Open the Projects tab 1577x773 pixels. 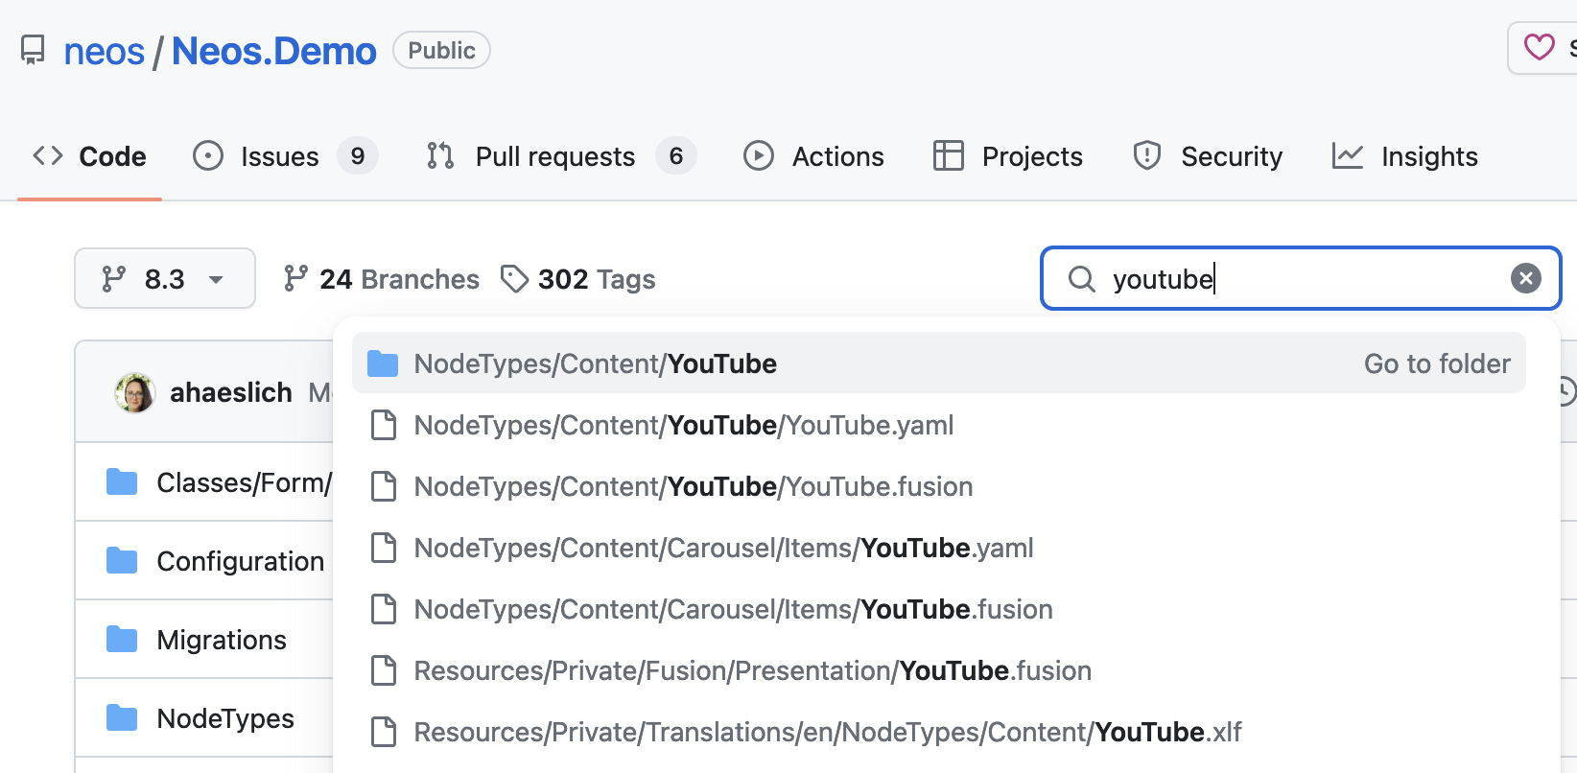(x=1007, y=156)
